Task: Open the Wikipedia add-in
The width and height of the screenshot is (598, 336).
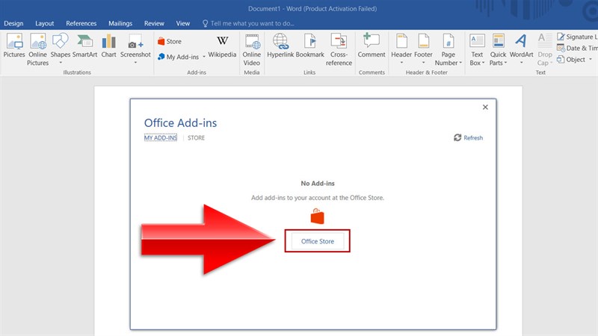Action: pos(222,46)
